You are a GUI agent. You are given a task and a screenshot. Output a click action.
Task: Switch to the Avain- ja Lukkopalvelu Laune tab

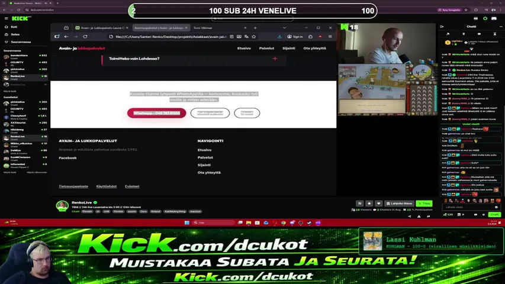[x=102, y=28]
